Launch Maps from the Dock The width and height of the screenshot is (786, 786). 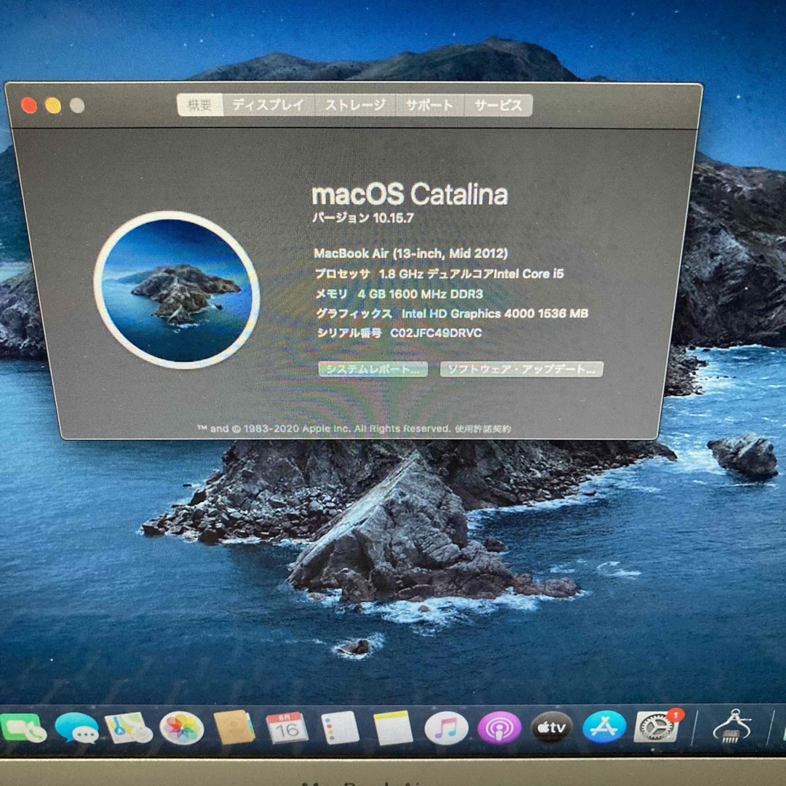tap(128, 728)
